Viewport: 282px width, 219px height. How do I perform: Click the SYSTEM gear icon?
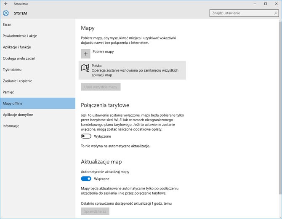tap(6, 13)
